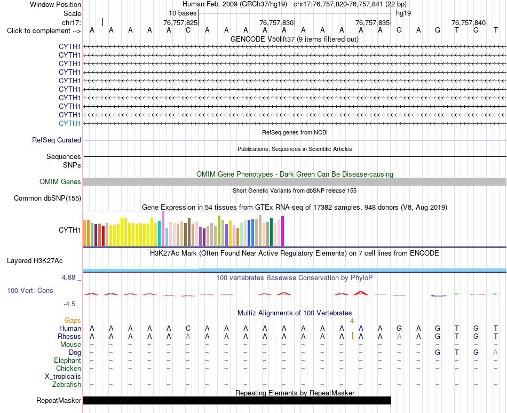The width and height of the screenshot is (507, 413).
Task: Click the GENCODE V50lift37 track title
Action: 294,39
